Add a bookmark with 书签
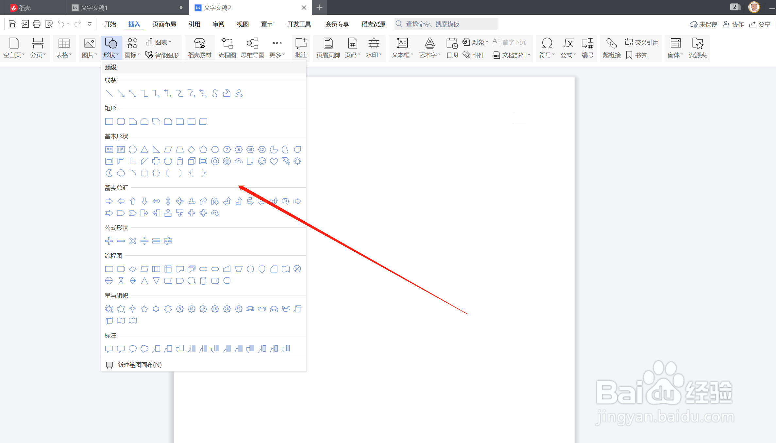The image size is (776, 443). 636,55
